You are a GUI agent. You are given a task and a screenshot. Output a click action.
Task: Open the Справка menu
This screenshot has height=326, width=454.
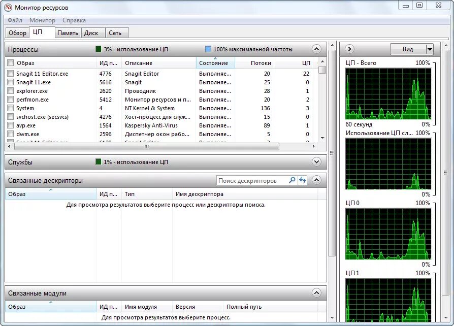[x=74, y=20]
